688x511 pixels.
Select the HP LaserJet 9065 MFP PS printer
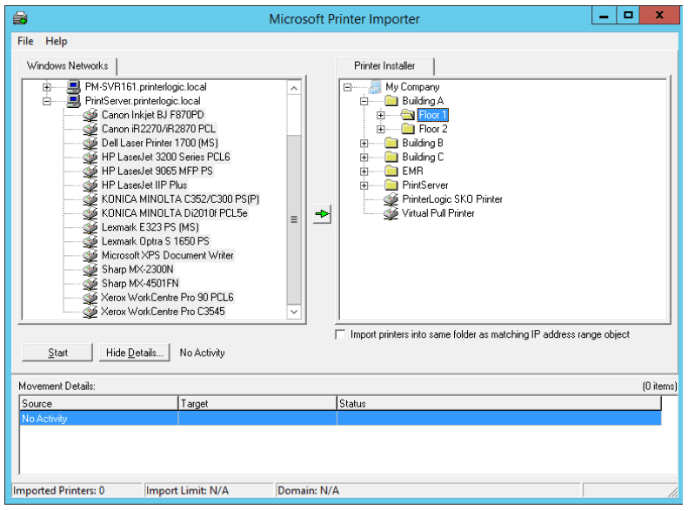pos(157,171)
